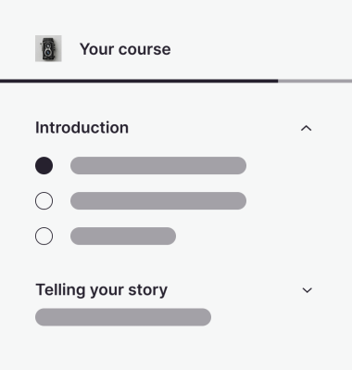Select the filled circle of first lesson
Screen dimensions: 352x370
44,166
